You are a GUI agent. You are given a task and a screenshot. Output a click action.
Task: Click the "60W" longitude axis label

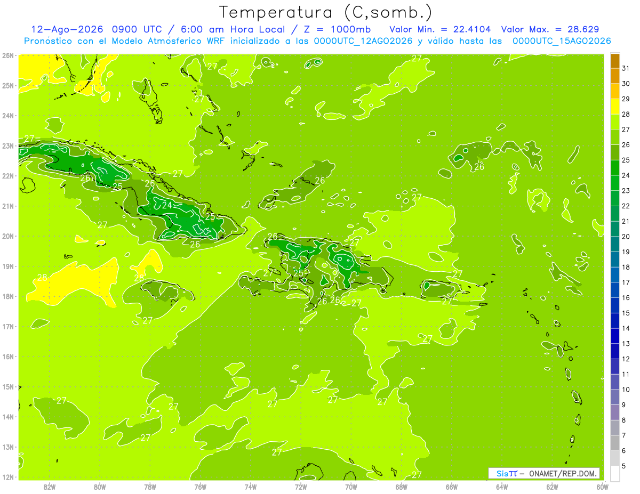point(602,486)
